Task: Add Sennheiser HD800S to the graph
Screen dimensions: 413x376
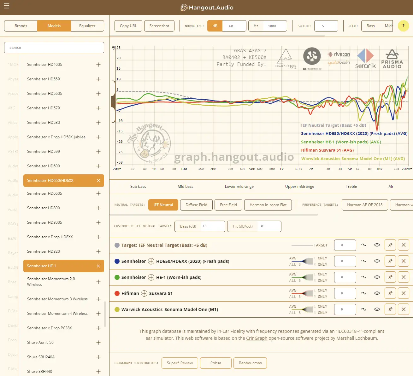Action: point(98,223)
